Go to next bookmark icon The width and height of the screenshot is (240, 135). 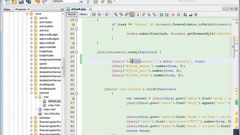click(149, 15)
